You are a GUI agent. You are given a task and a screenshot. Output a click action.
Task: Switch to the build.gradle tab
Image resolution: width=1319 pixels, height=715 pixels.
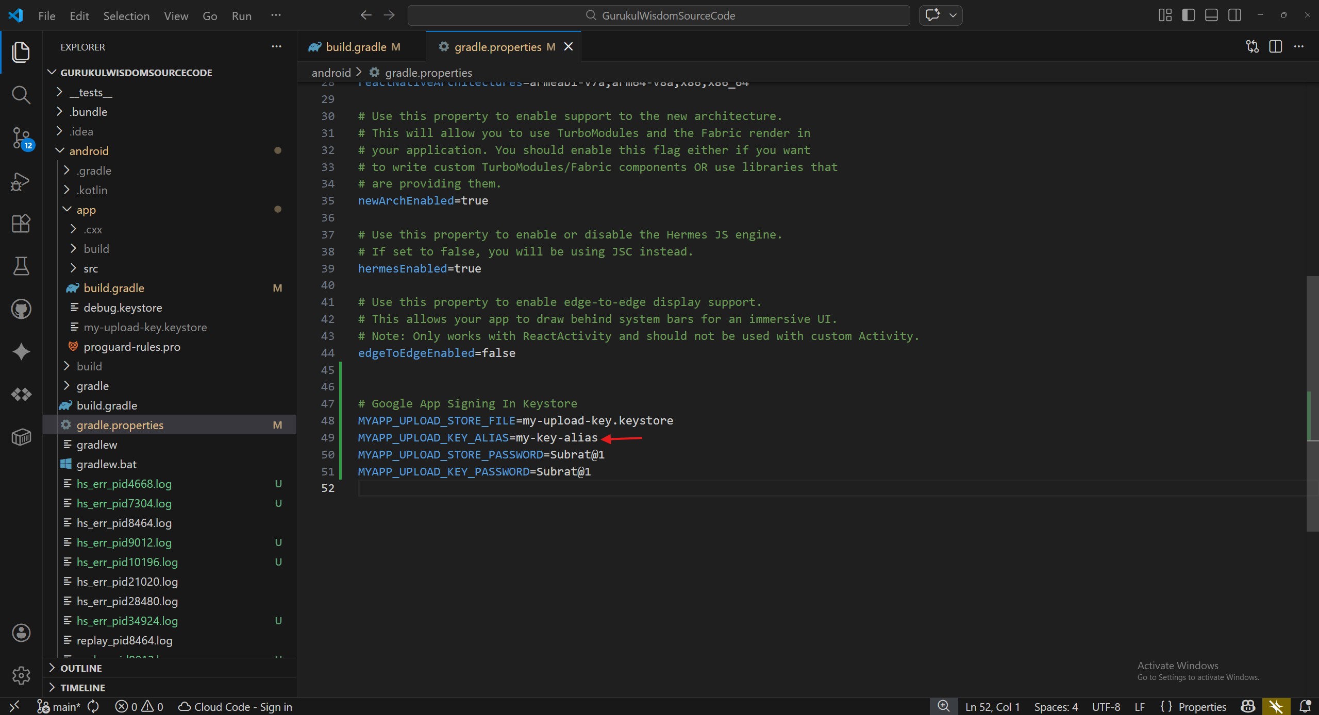tap(356, 47)
